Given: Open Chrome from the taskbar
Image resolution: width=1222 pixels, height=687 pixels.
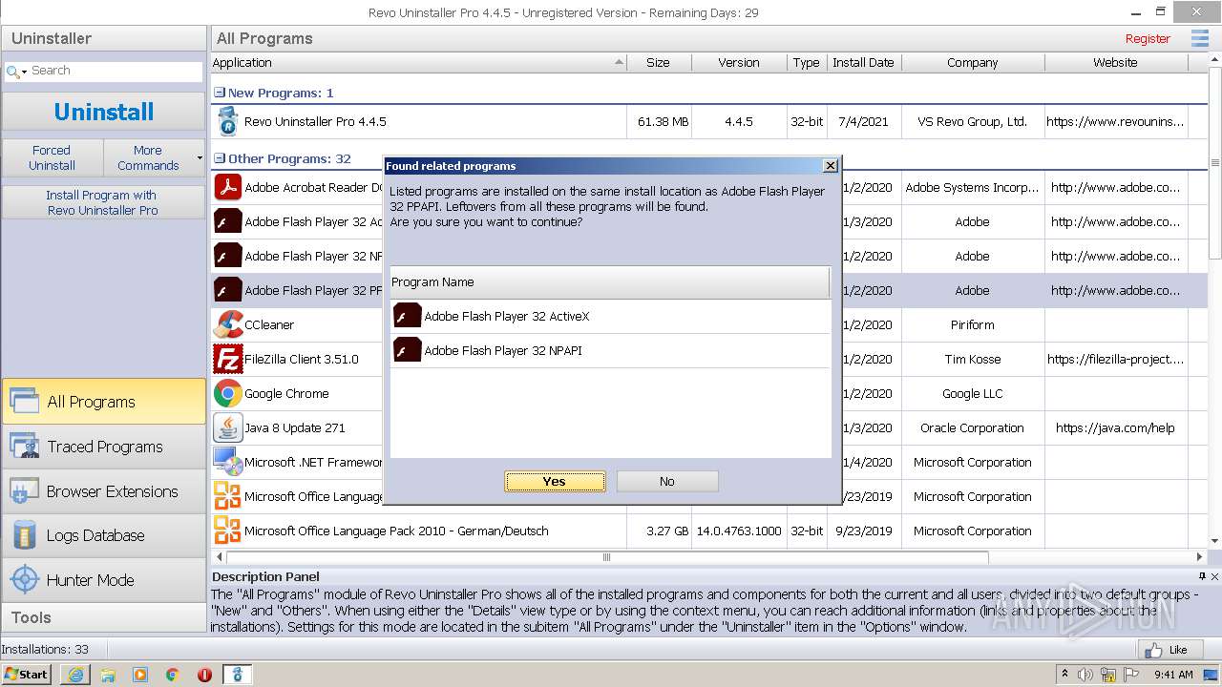Looking at the screenshot, I should [x=173, y=675].
